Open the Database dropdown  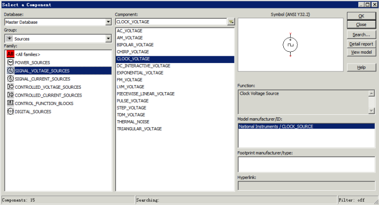point(108,22)
